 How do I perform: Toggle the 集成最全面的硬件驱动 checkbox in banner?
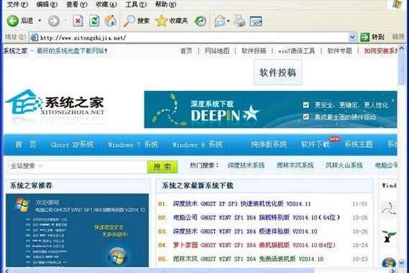306,116
